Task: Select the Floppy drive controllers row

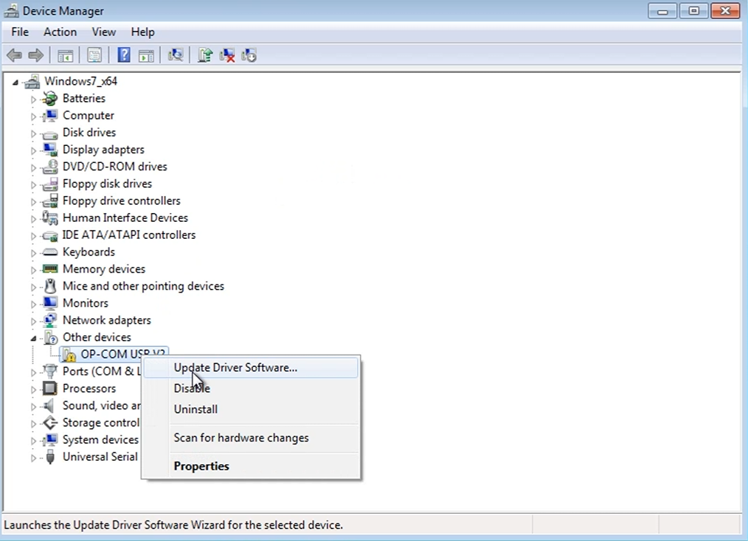Action: (x=121, y=200)
